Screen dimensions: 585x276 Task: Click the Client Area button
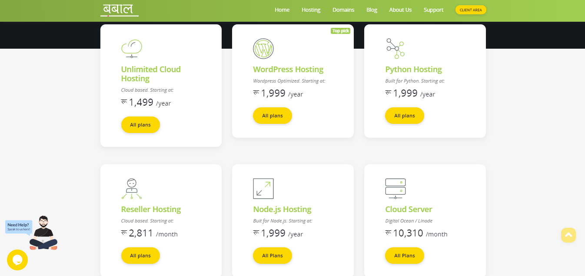(471, 10)
